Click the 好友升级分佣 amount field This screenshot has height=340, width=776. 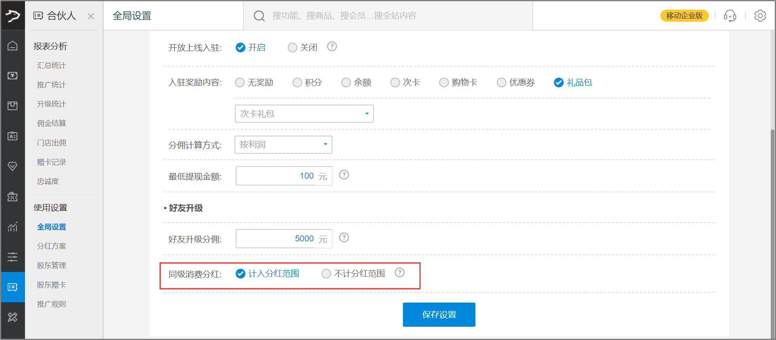pos(276,239)
